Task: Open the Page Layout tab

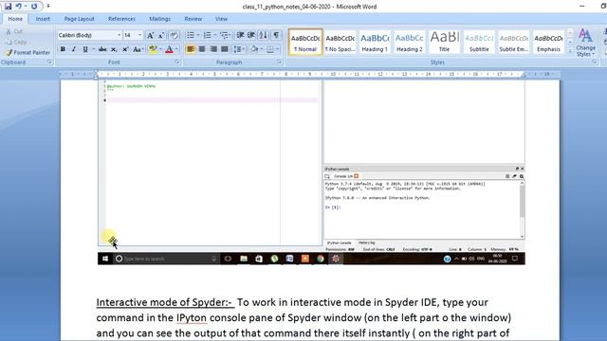Action: 79,19
